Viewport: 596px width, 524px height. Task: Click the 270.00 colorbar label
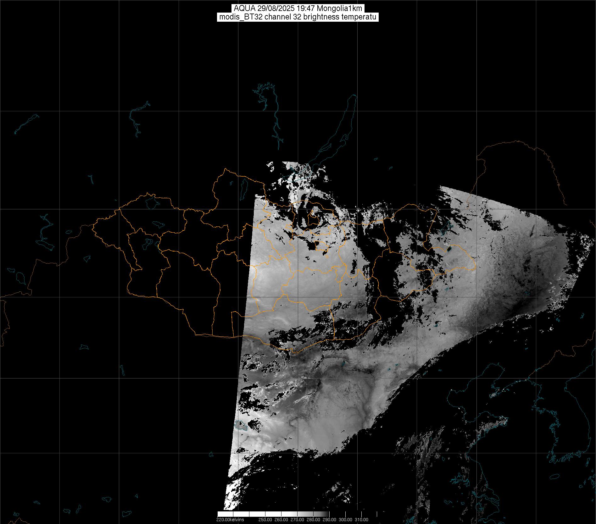pos(298,520)
